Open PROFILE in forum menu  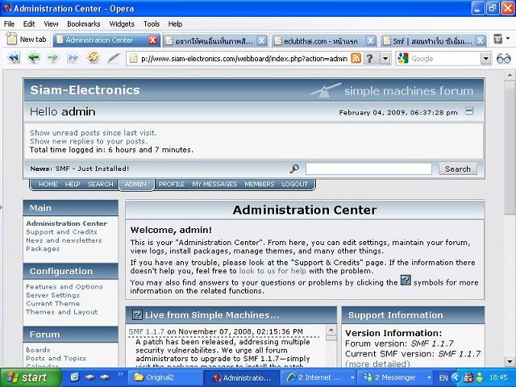pos(172,184)
